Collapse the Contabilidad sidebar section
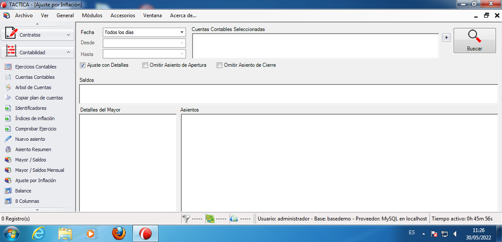The height and width of the screenshot is (242, 502). 68,52
